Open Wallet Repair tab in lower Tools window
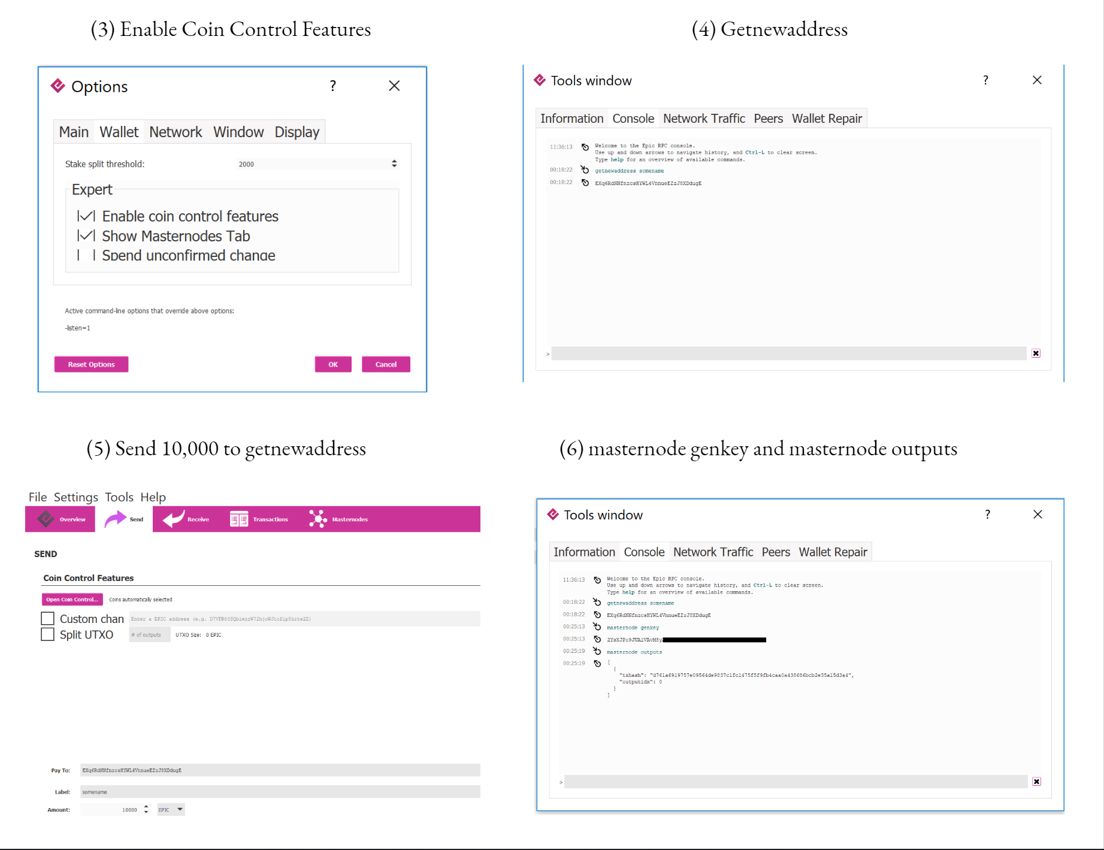 pos(833,552)
